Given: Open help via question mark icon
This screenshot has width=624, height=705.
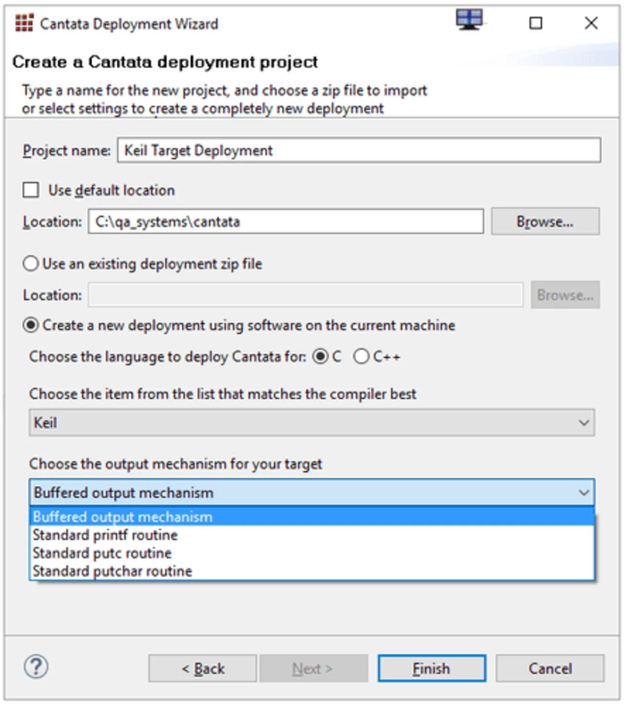Looking at the screenshot, I should pos(36,667).
